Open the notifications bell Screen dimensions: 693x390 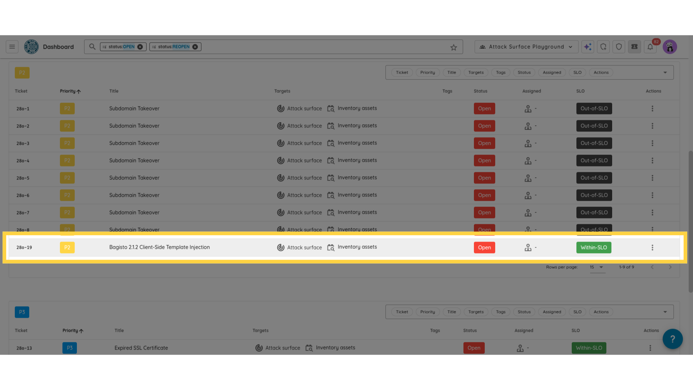click(650, 47)
